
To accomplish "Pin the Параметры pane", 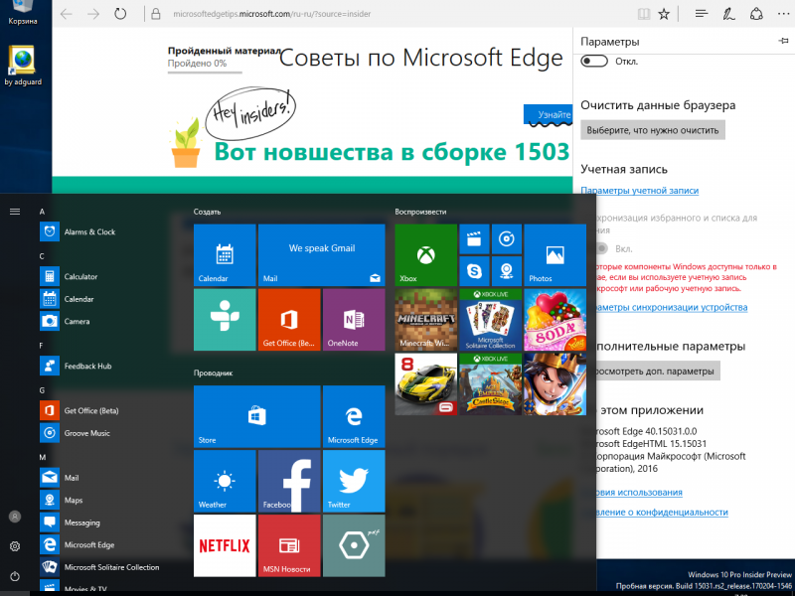I will (x=783, y=41).
